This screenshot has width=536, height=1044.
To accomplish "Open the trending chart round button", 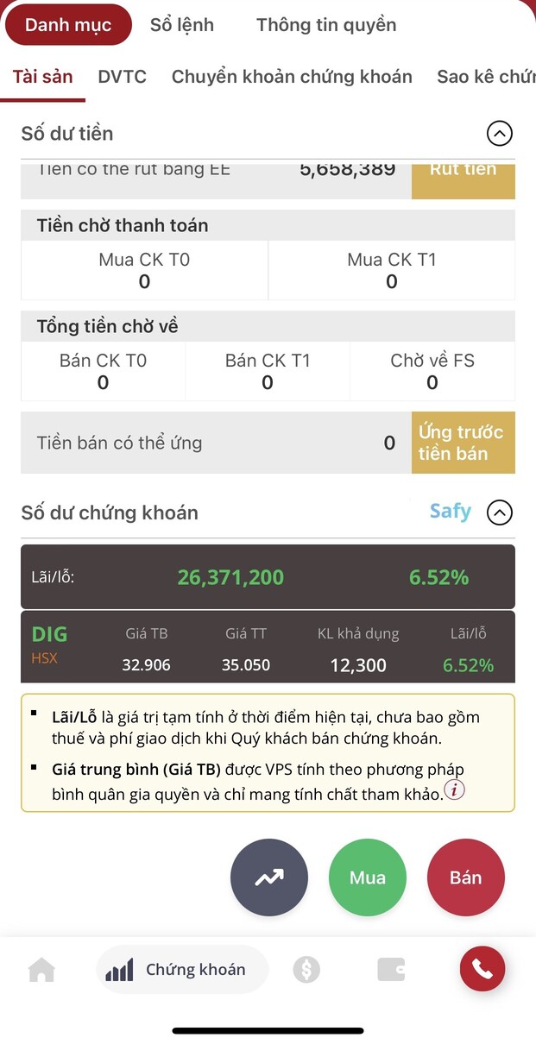I will point(268,877).
